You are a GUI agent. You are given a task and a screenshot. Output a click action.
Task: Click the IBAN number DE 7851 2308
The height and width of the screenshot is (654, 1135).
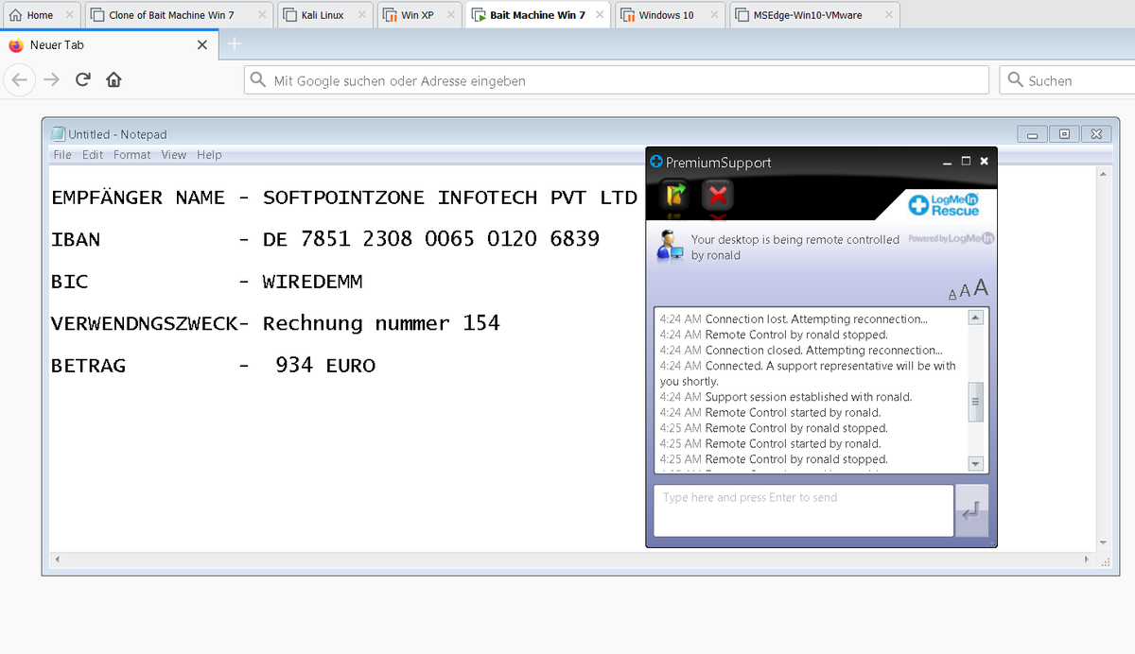pos(431,239)
